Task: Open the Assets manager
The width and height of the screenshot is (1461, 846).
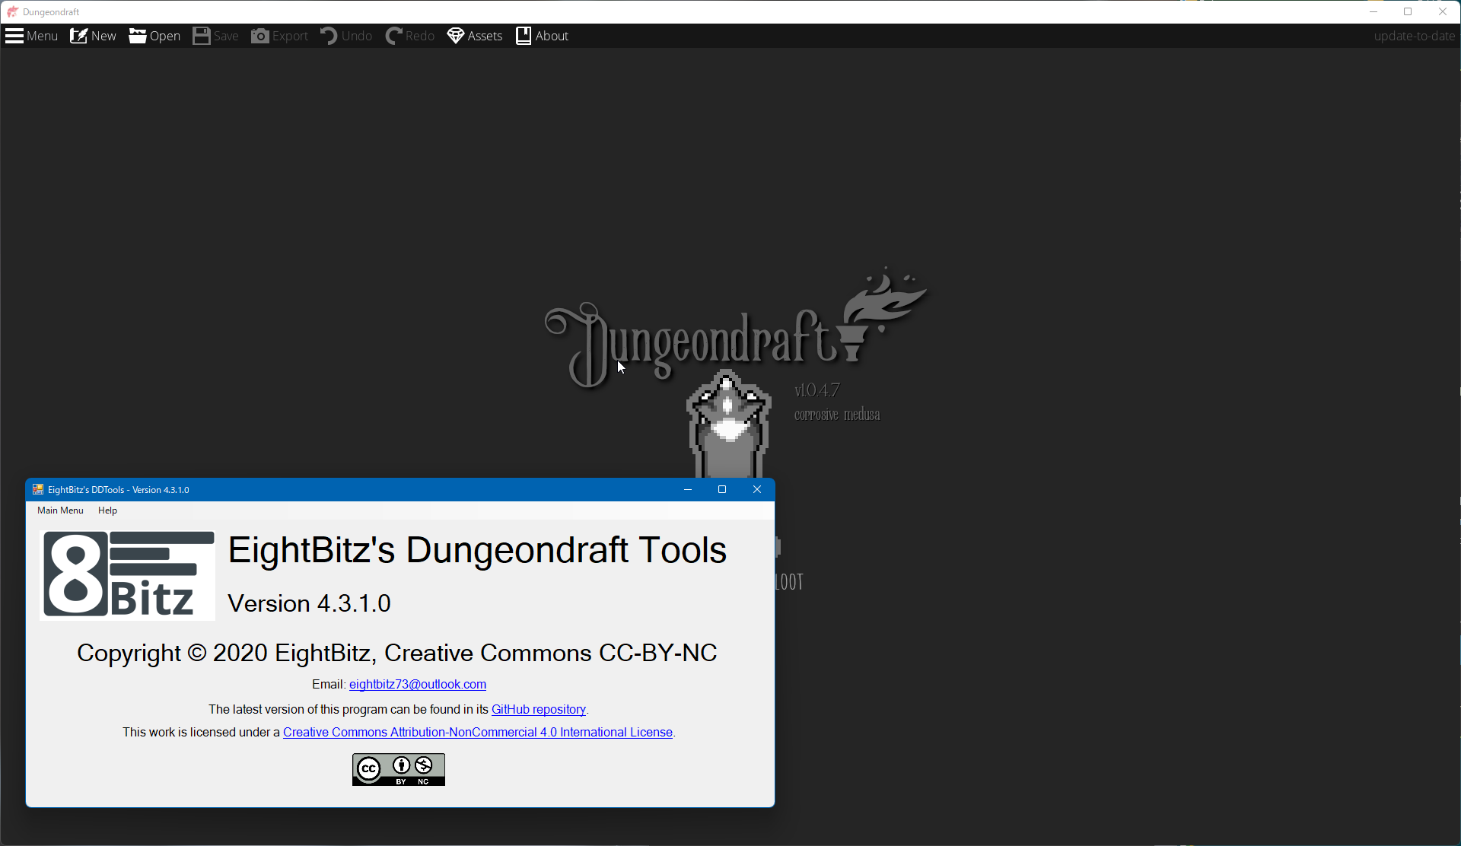Action: point(475,36)
